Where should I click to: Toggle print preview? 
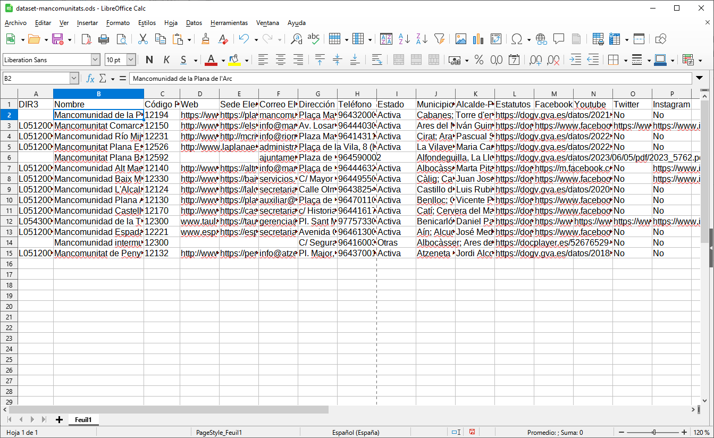(122, 39)
